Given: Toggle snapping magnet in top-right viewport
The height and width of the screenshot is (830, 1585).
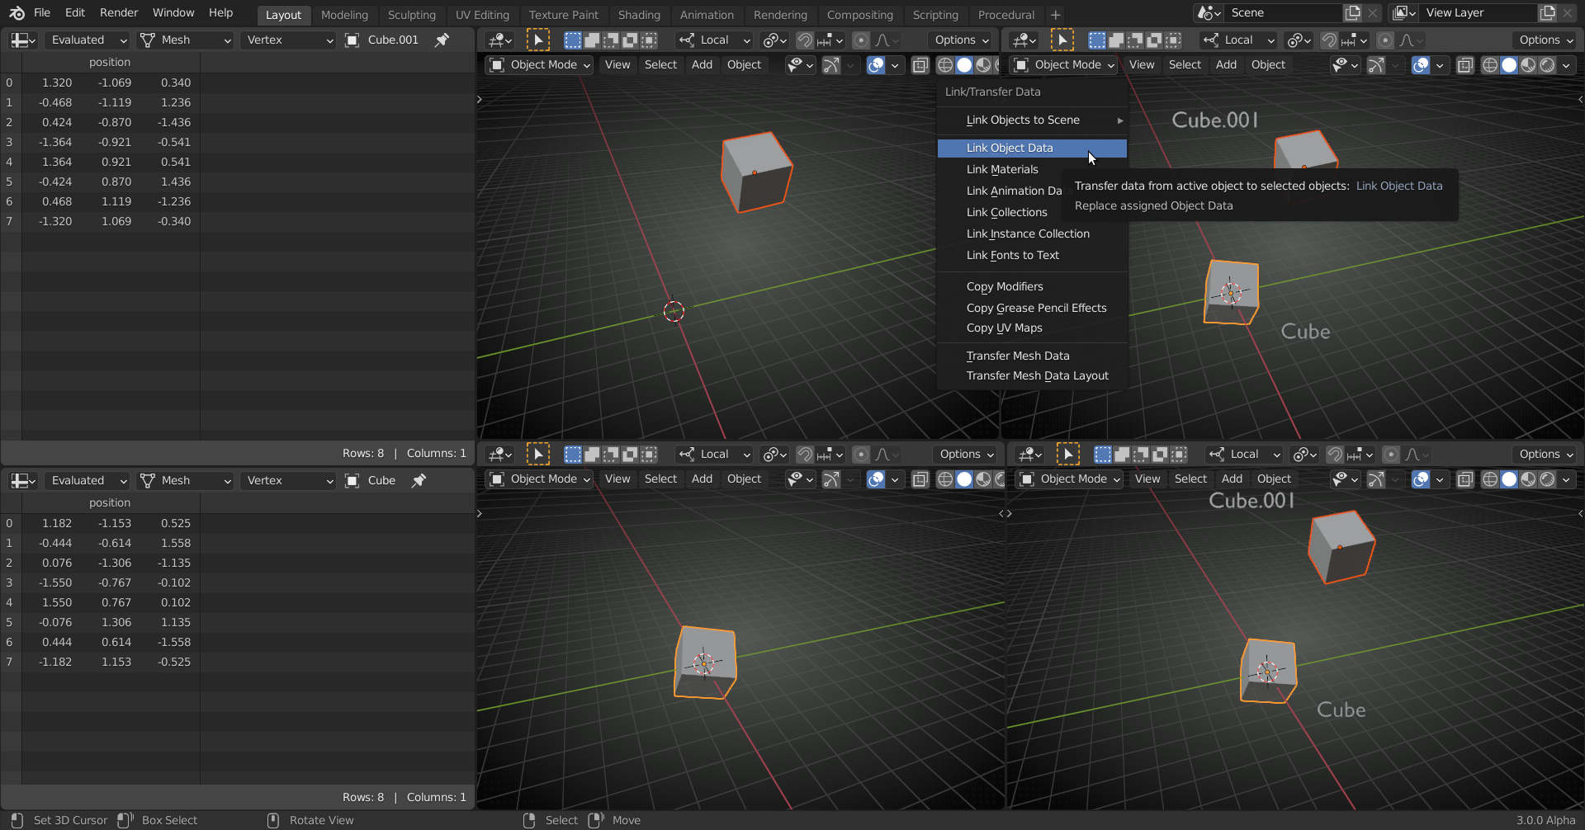Looking at the screenshot, I should [1328, 40].
